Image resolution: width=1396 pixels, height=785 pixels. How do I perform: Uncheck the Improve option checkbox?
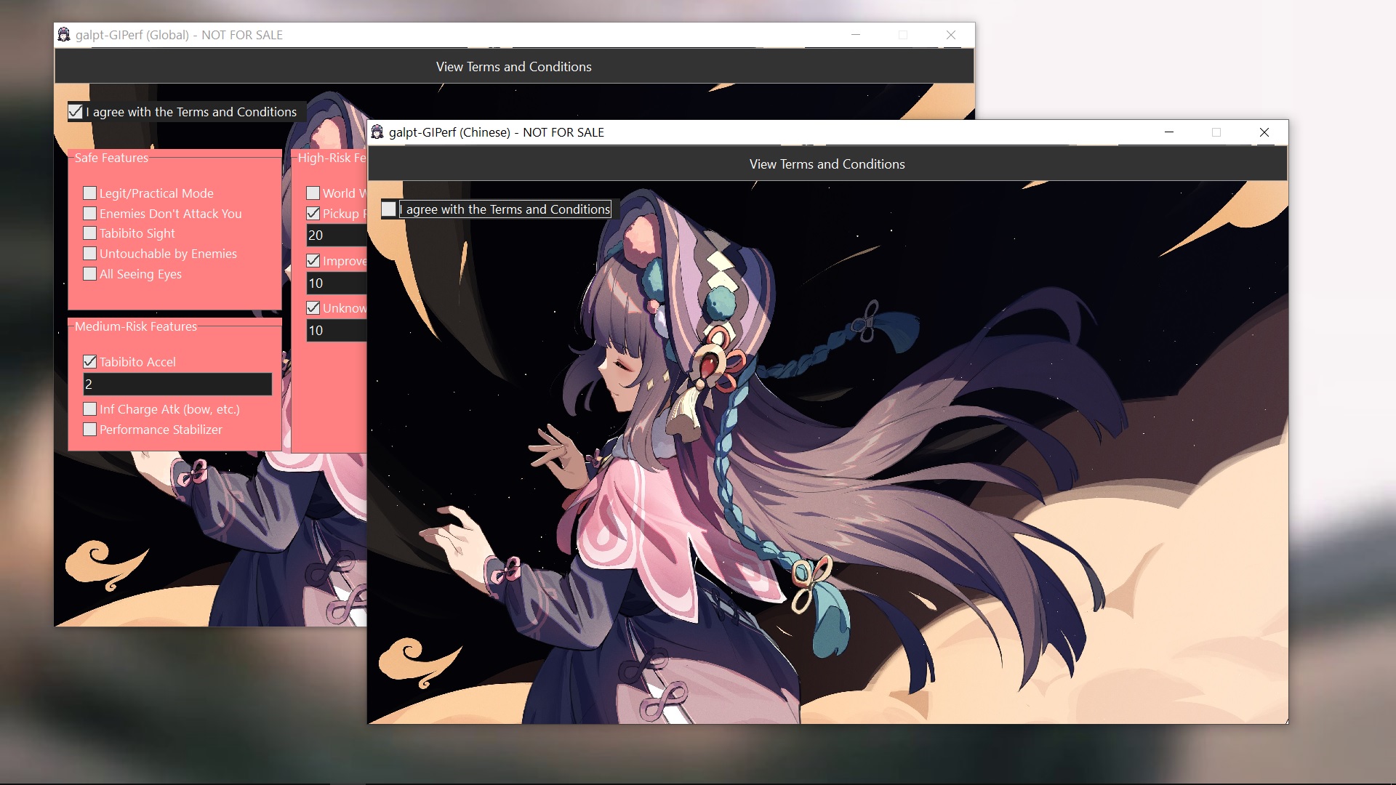pos(313,261)
